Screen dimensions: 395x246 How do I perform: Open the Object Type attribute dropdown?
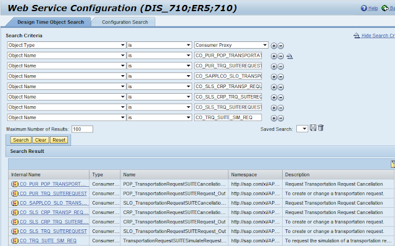point(123,45)
